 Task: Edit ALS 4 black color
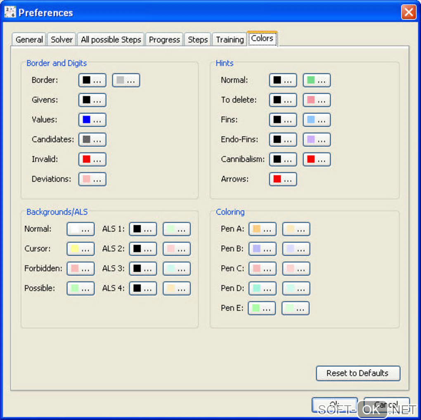pos(143,288)
